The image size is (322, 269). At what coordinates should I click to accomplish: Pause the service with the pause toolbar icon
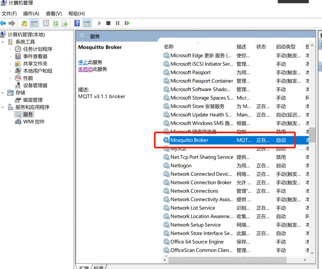pyautogui.click(x=117, y=23)
